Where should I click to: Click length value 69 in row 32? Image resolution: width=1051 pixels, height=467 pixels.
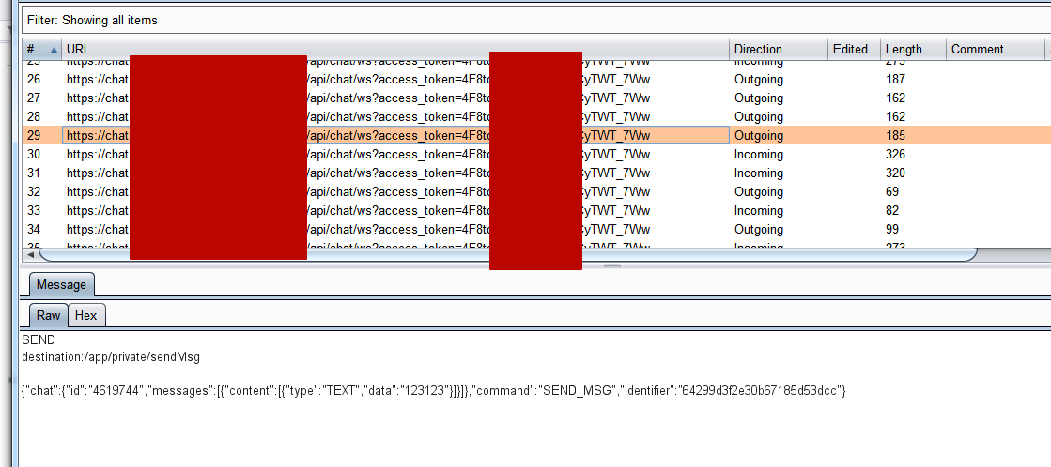[x=892, y=192]
